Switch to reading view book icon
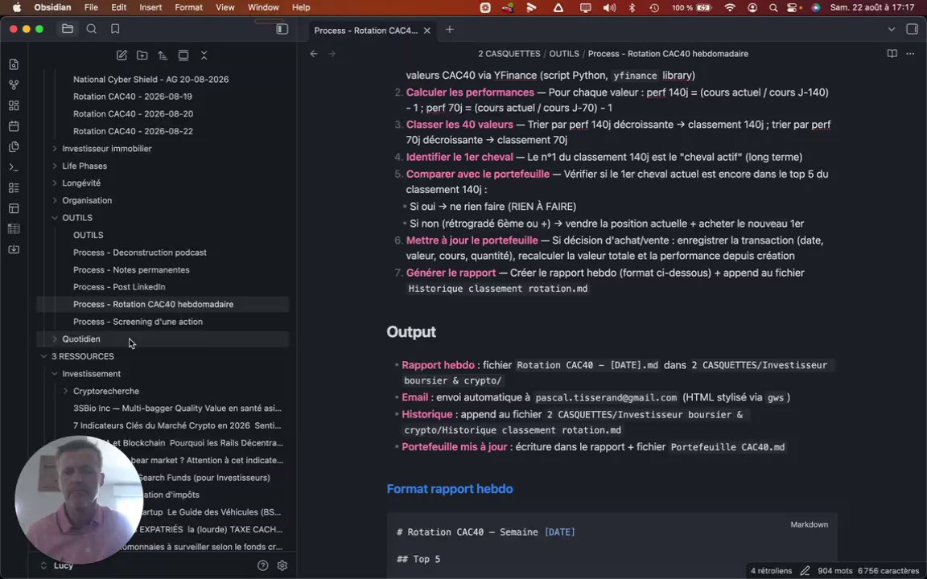 pyautogui.click(x=892, y=54)
